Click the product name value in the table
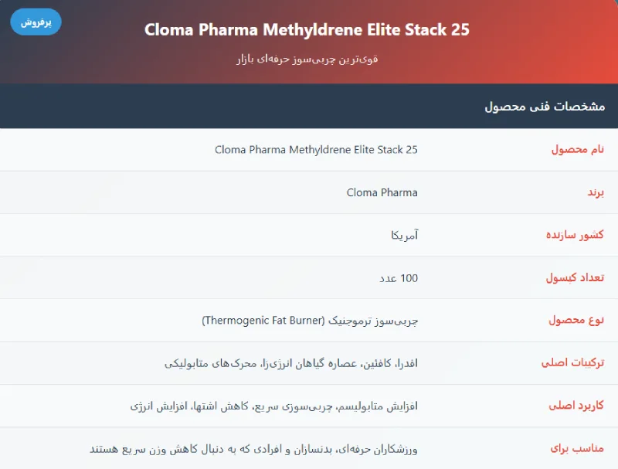 click(x=316, y=149)
